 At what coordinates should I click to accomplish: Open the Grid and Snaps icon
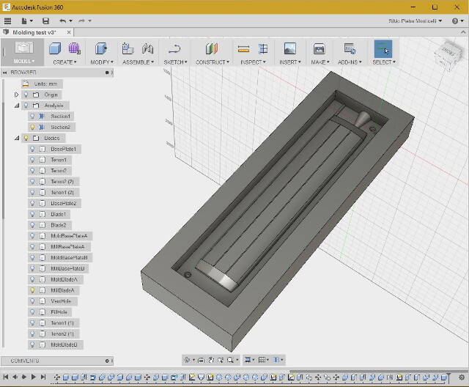pos(262,360)
